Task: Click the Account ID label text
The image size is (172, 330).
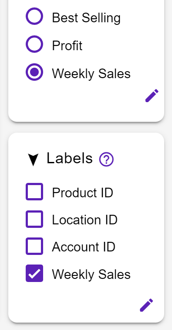Action: click(x=84, y=247)
